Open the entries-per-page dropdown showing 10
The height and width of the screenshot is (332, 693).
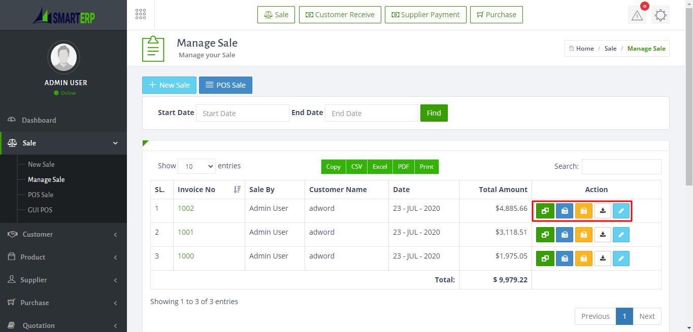[x=196, y=166]
